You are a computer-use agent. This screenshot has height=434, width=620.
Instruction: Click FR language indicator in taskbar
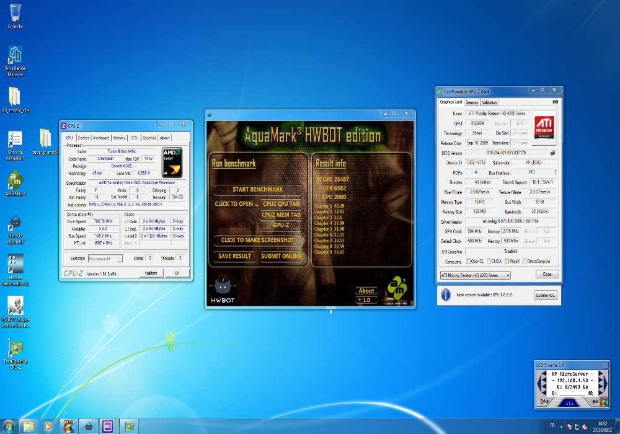pos(552,426)
